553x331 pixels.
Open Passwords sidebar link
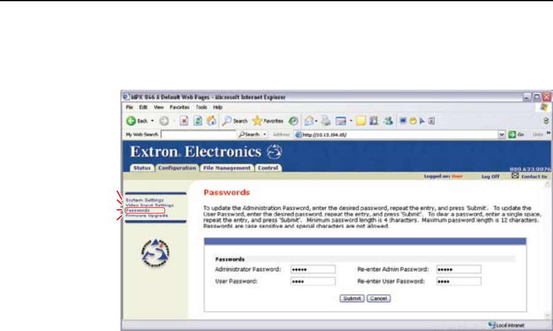tap(138, 210)
